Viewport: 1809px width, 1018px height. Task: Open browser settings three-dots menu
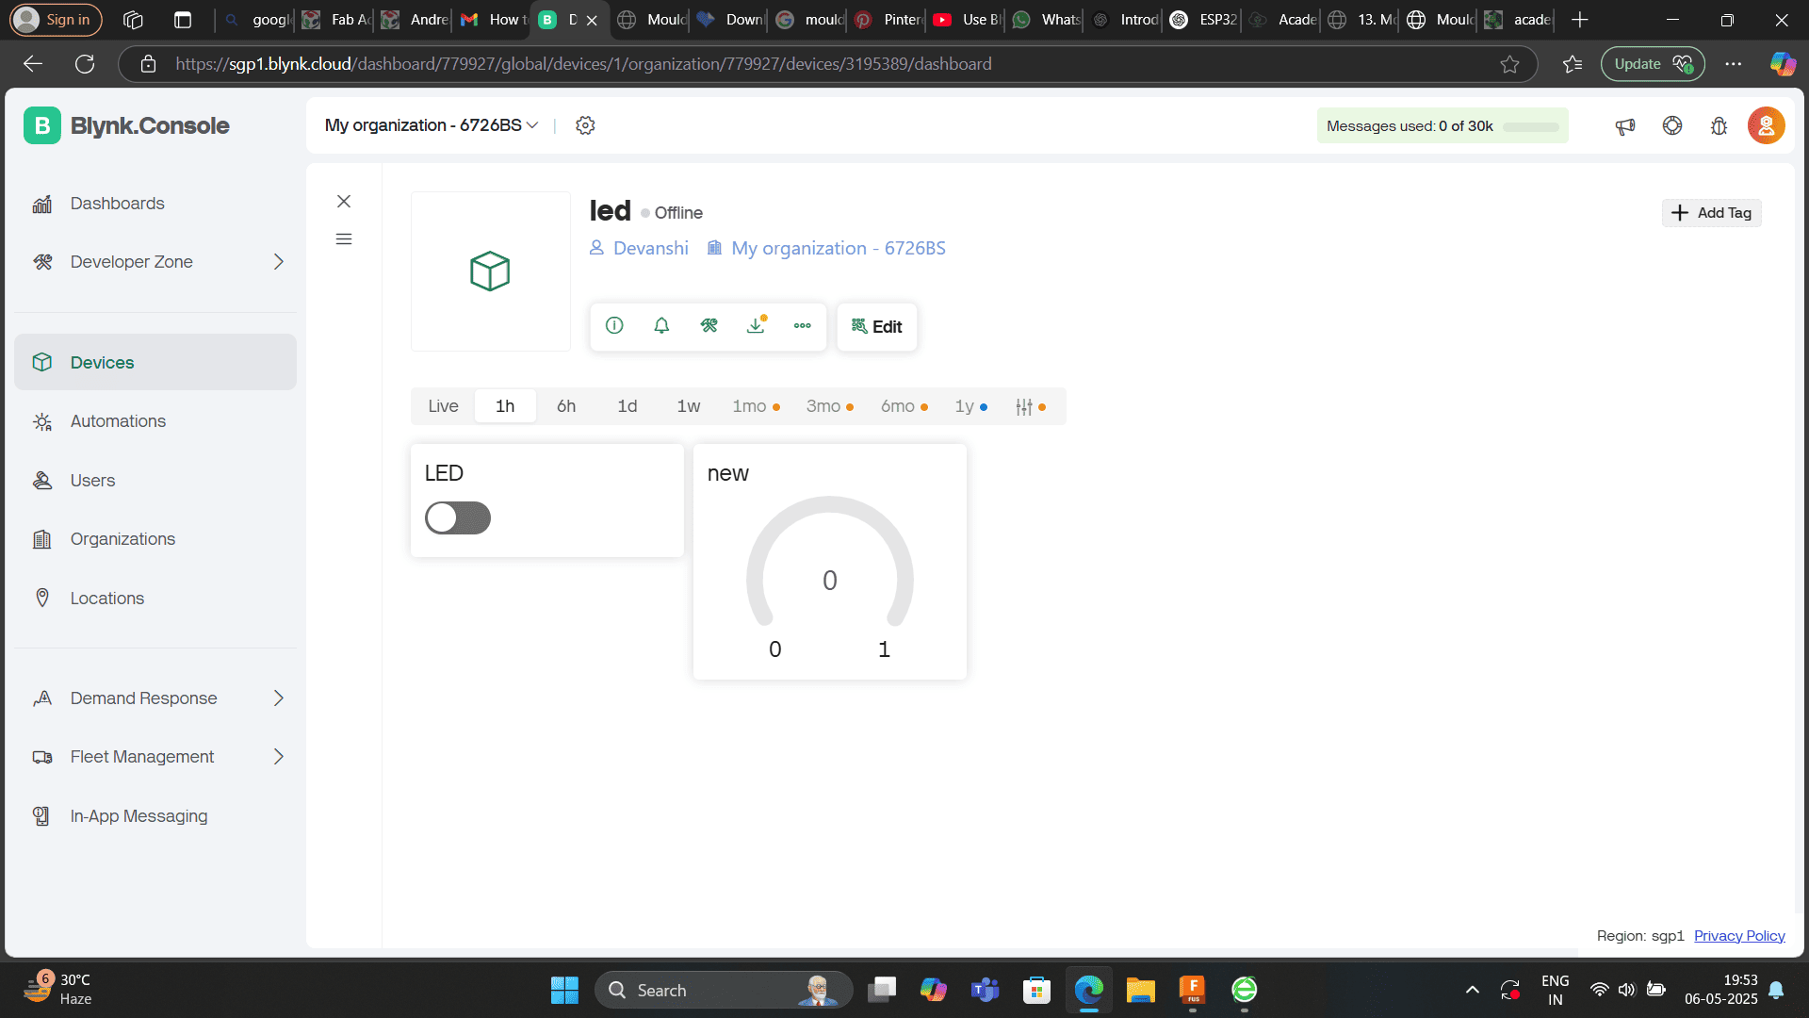point(1734,64)
